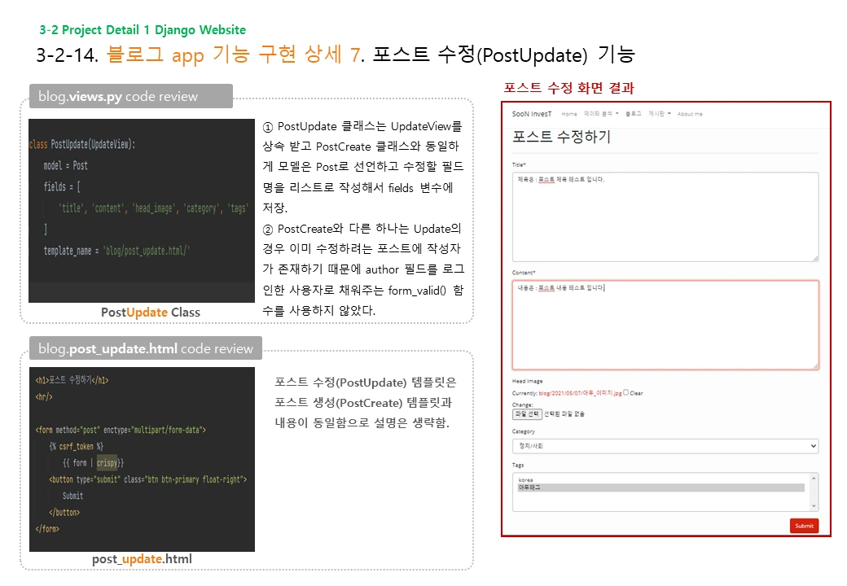Screen dimensions: 847x586
Task: Grab the Content textarea resize handle
Action: click(815, 366)
